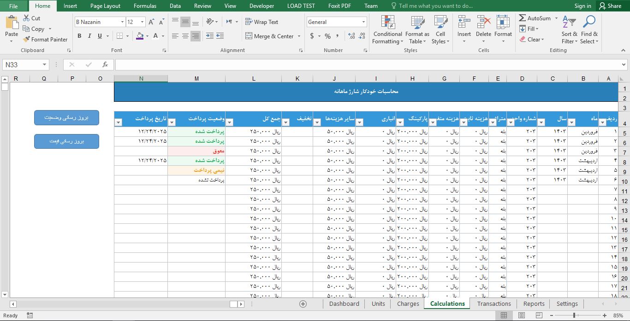Click the Insert Function fx icon

coord(105,65)
